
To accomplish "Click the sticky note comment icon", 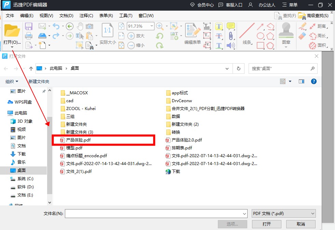I will click(x=231, y=26).
